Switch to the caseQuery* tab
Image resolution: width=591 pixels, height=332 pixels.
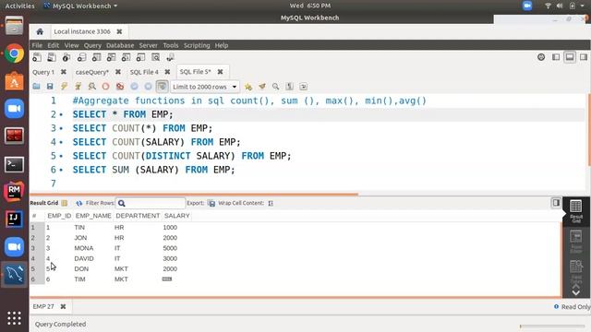click(x=92, y=72)
